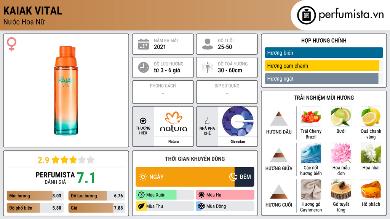Click the Hương giữa pyramid icon
This screenshot has height=219, width=390.
[x=279, y=155]
